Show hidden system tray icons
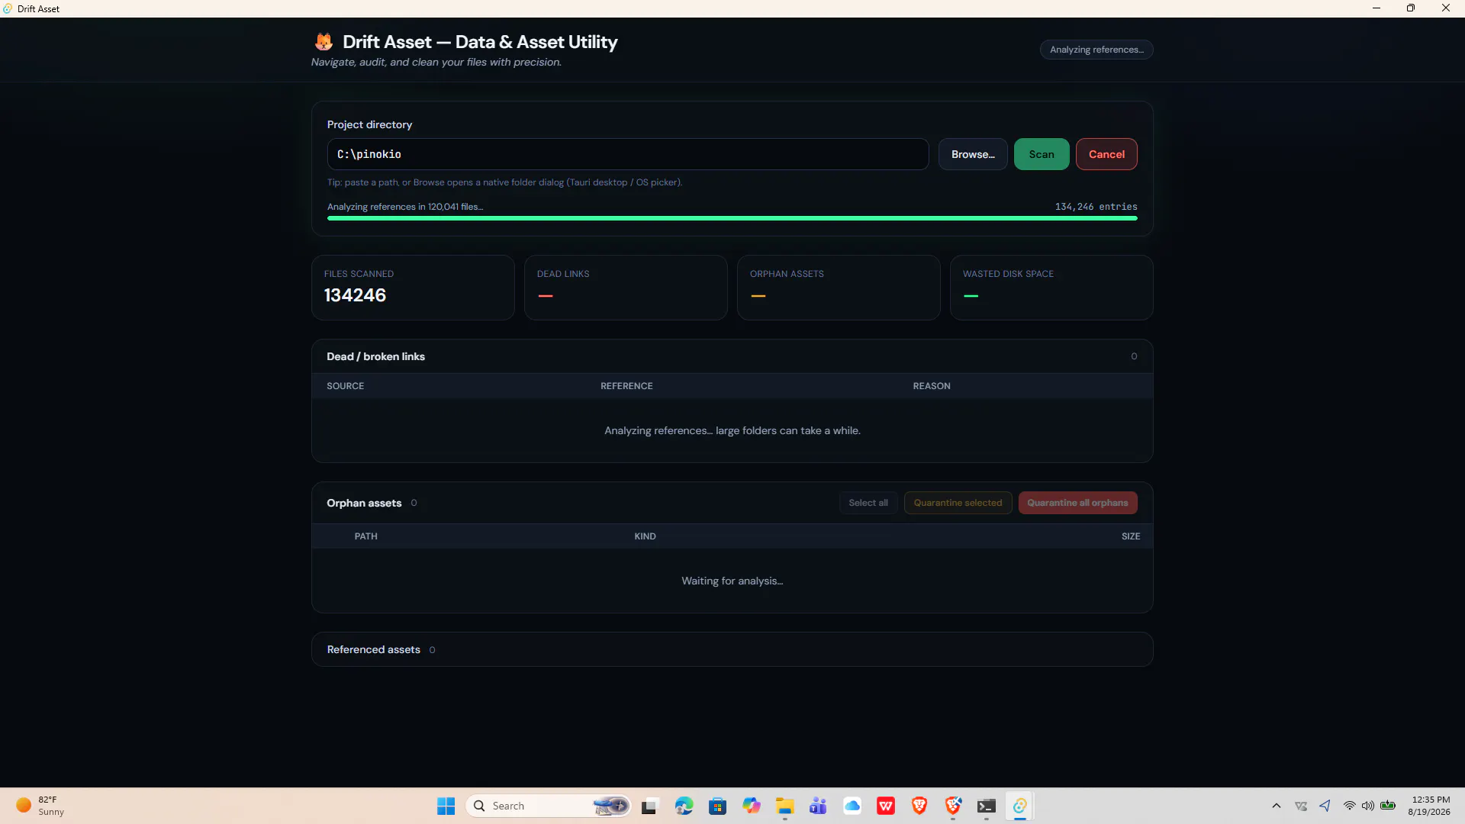 pyautogui.click(x=1277, y=806)
